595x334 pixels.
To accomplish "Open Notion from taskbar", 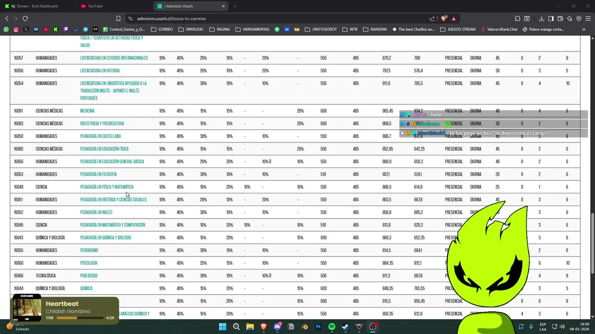I will tap(291, 327).
